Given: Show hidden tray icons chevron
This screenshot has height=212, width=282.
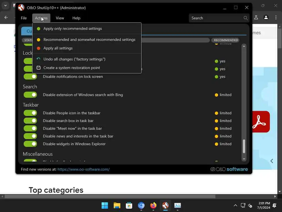Looking at the screenshot, I should 235,205.
